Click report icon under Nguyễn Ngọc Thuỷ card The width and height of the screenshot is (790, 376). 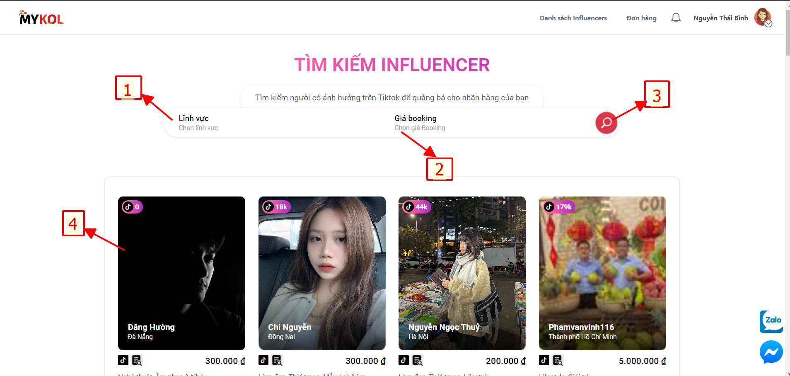tap(418, 360)
